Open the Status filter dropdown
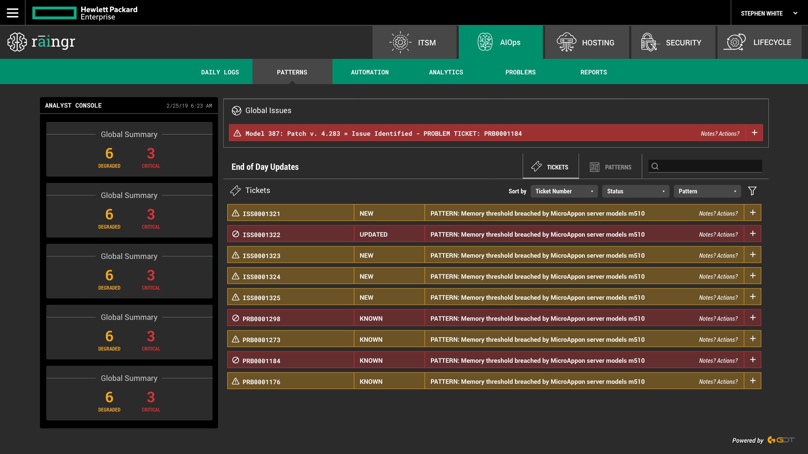 635,191
